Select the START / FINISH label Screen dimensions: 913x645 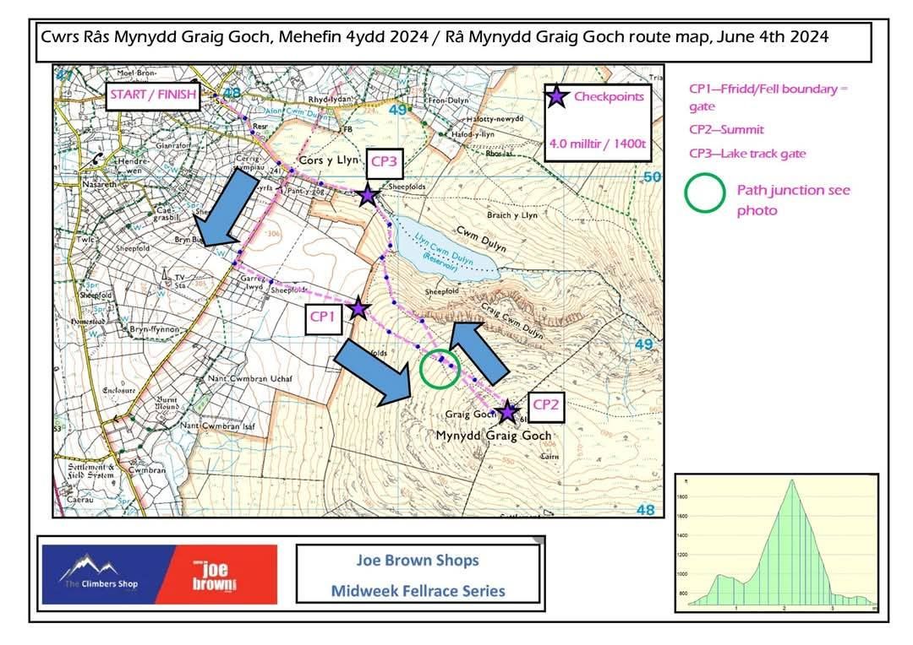click(153, 95)
